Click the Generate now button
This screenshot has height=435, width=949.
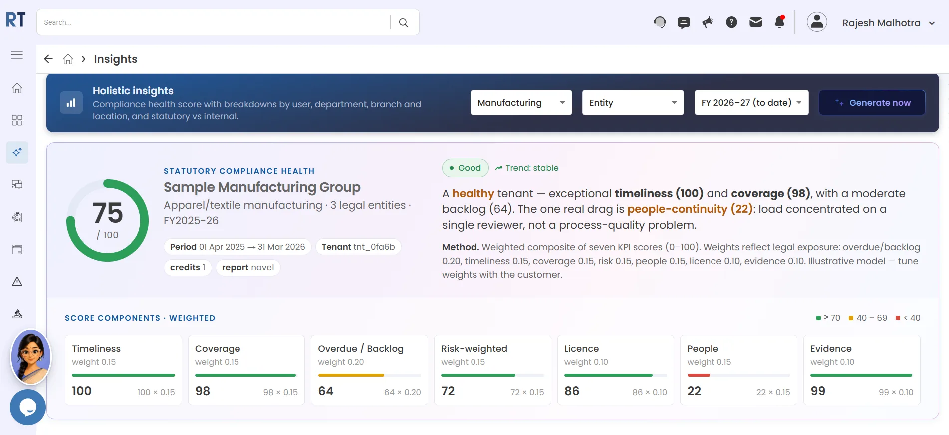click(872, 103)
